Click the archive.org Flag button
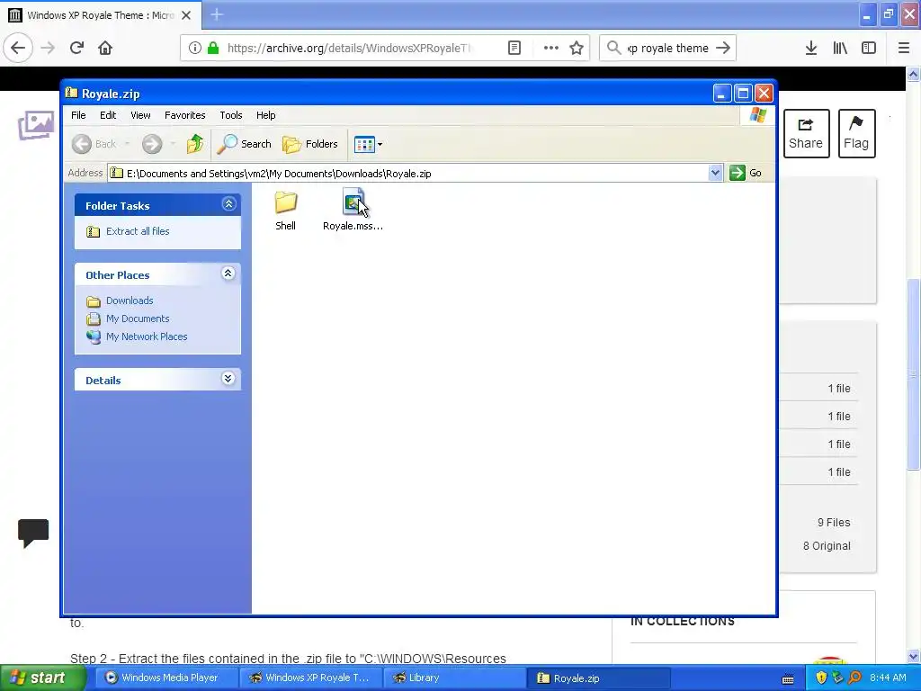The height and width of the screenshot is (691, 921). click(856, 133)
